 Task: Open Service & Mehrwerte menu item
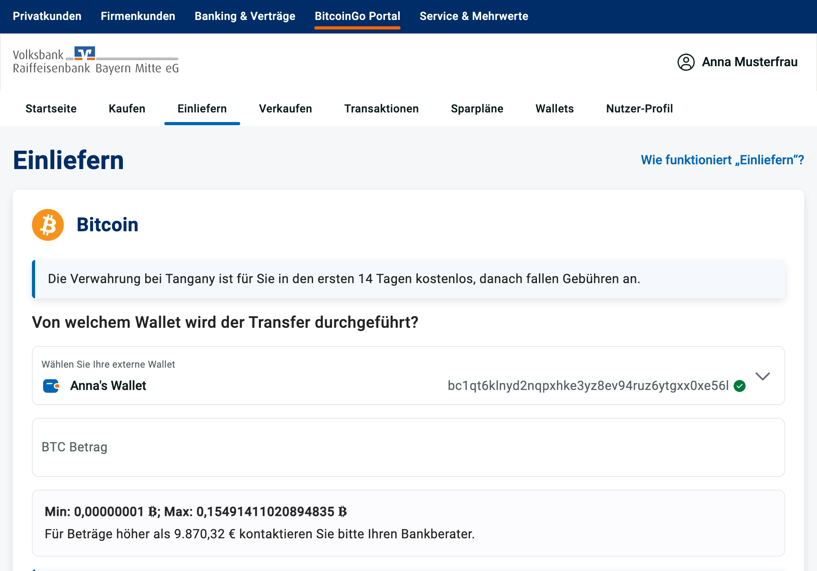[x=474, y=16]
